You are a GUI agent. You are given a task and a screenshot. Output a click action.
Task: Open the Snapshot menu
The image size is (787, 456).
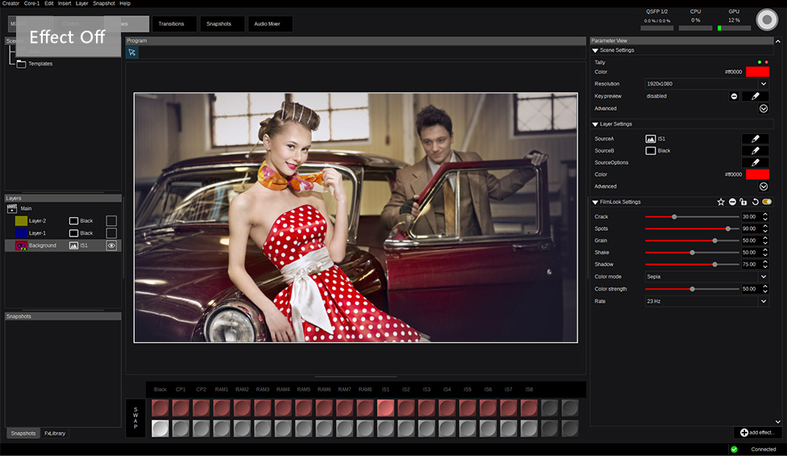click(x=104, y=3)
